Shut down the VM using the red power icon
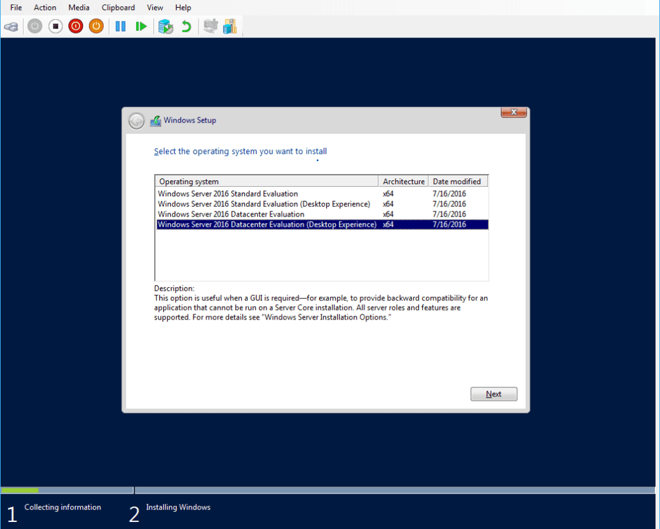The width and height of the screenshot is (660, 529). [x=76, y=26]
